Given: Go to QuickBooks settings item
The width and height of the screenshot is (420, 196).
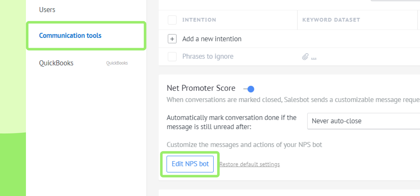Looking at the screenshot, I should pyautogui.click(x=56, y=63).
